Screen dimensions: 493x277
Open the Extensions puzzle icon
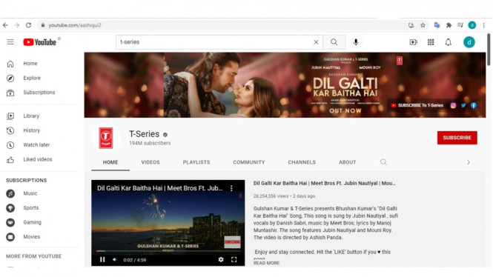449,25
